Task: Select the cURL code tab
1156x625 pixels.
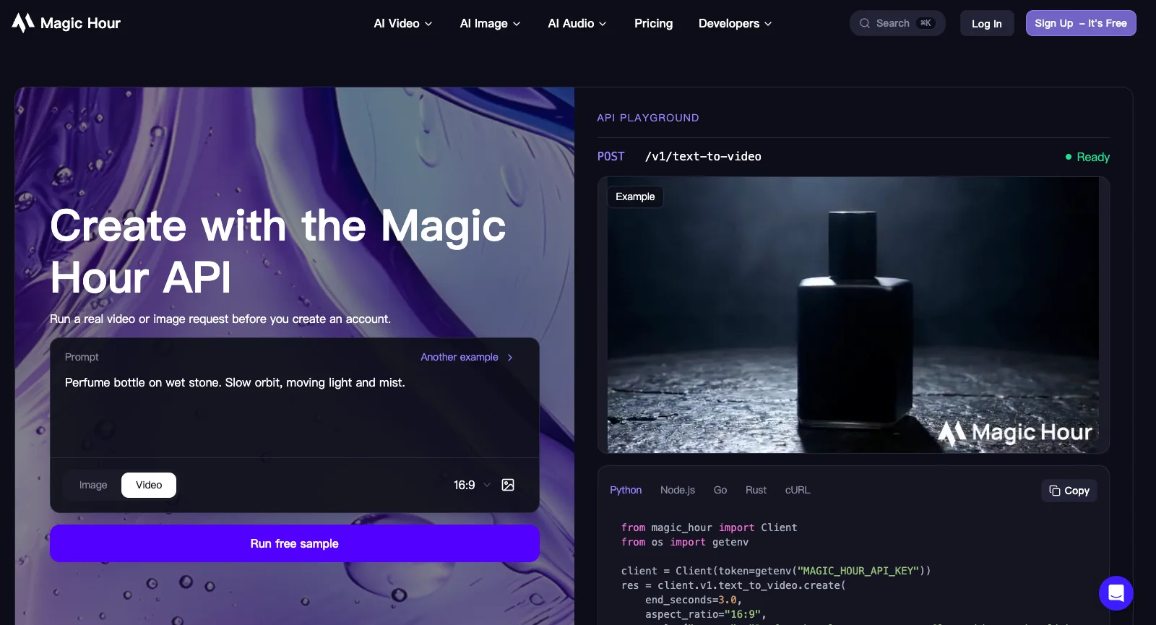Action: pos(798,490)
